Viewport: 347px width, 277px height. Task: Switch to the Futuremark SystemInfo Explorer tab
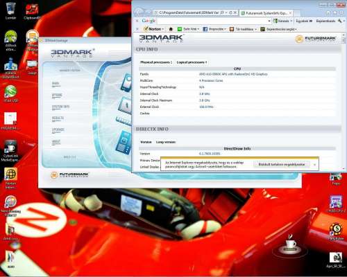click(x=266, y=13)
